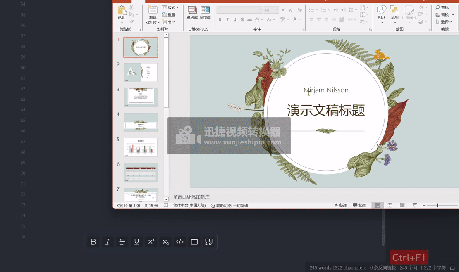Click the strikethrough icon in floating toolbar
The height and width of the screenshot is (272, 459).
pos(122,242)
